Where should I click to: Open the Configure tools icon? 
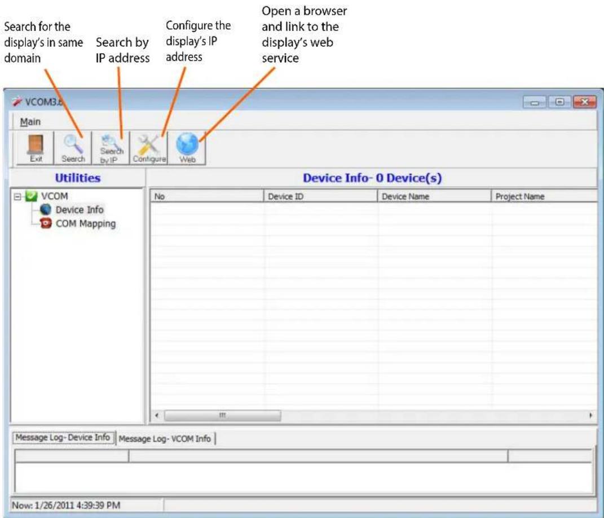click(x=149, y=148)
